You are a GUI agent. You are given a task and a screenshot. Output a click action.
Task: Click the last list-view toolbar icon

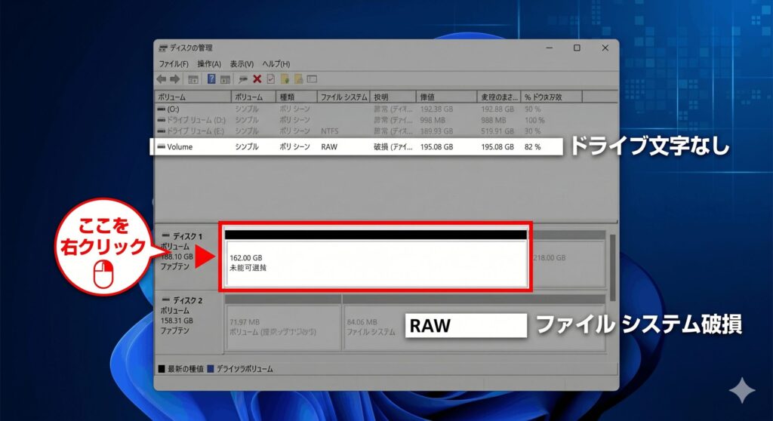312,79
